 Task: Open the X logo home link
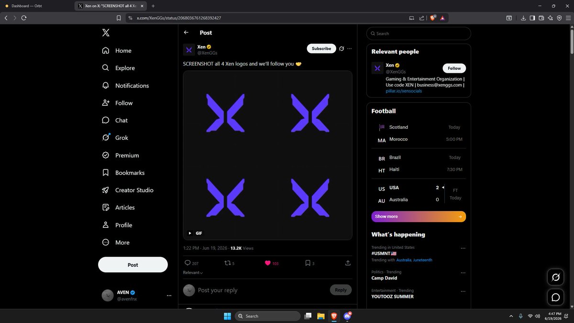pyautogui.click(x=106, y=33)
